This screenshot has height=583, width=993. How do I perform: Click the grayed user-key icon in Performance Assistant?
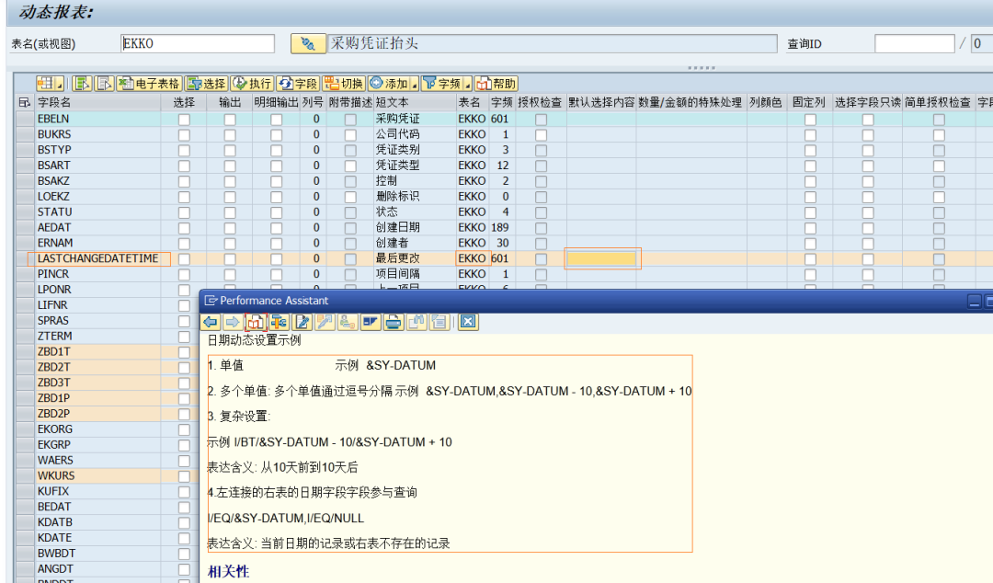coord(347,322)
